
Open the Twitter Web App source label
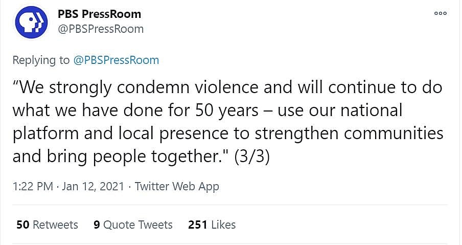(177, 187)
